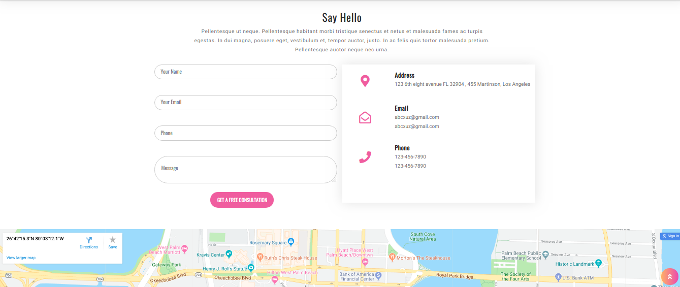The width and height of the screenshot is (680, 287).
Task: Click Bank of America Financial Center marker
Action: click(x=378, y=275)
